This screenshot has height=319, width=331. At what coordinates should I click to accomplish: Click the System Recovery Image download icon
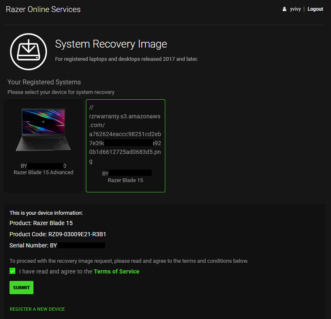coord(28,51)
